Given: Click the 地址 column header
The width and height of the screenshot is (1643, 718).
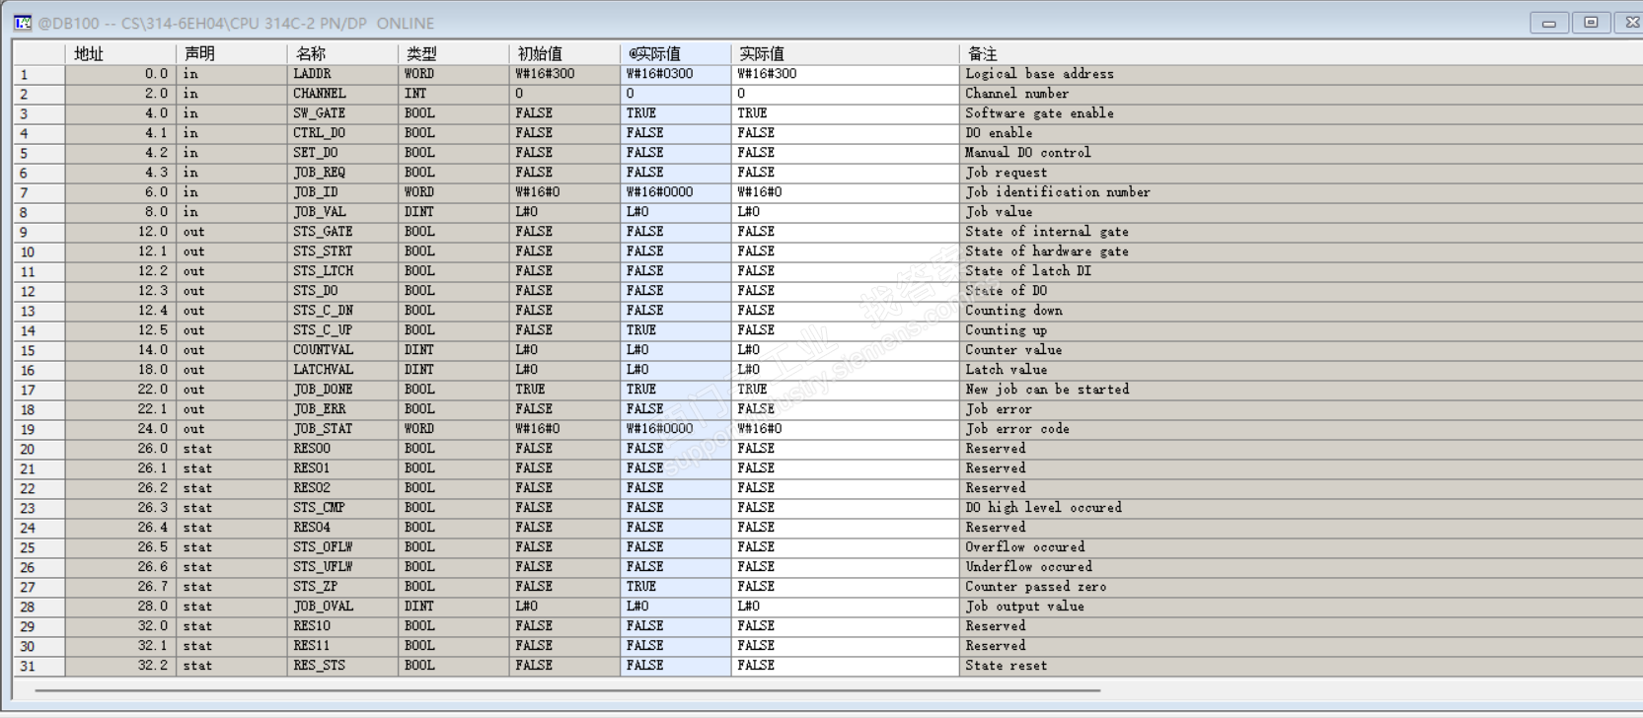Looking at the screenshot, I should [x=120, y=53].
